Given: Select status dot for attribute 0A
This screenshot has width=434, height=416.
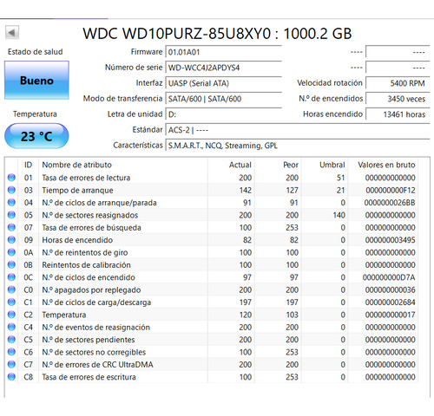Looking at the screenshot, I should click(x=11, y=252).
